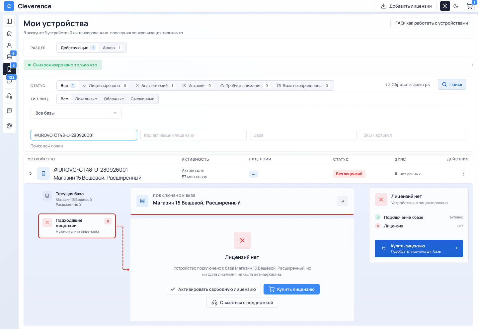Click the Добавить лицензии button
478x329 pixels.
[406, 6]
